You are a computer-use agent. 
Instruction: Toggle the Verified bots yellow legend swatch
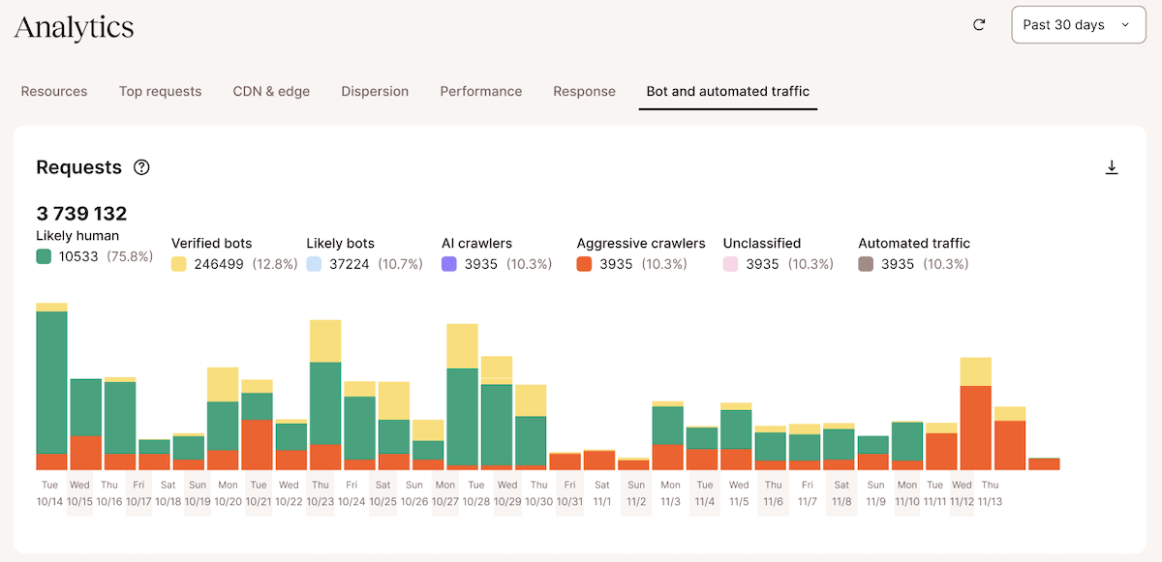point(179,264)
